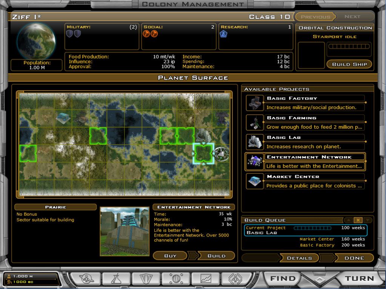This screenshot has height=289, width=386.
Task: Move selected queue item down with the arrow
Action: tap(368, 220)
